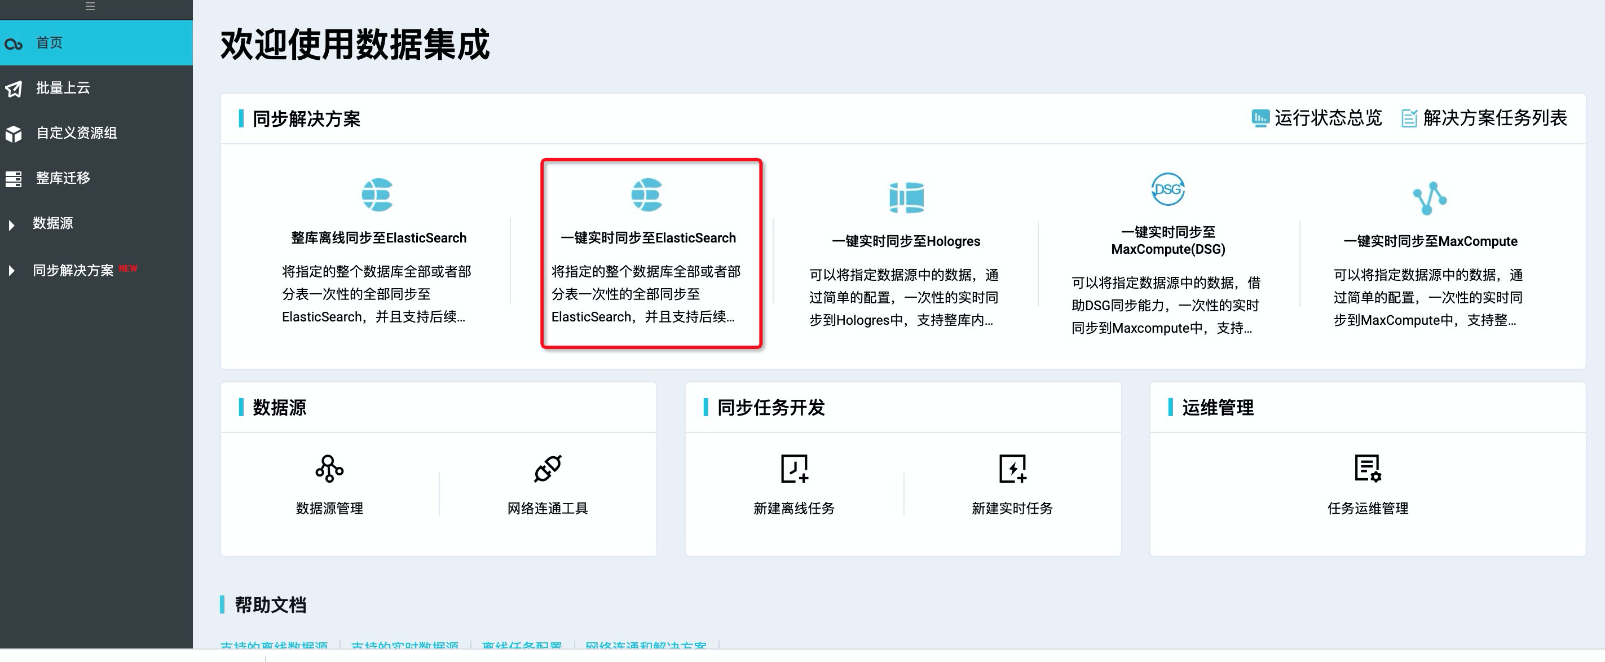Image resolution: width=1605 pixels, height=662 pixels.
Task: Collapse the sidebar with the hamburger icon
Action: coord(90,6)
